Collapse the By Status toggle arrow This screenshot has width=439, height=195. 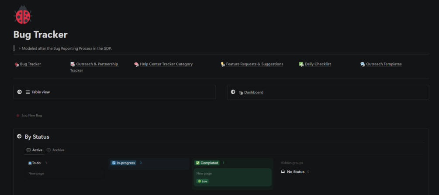19,137
